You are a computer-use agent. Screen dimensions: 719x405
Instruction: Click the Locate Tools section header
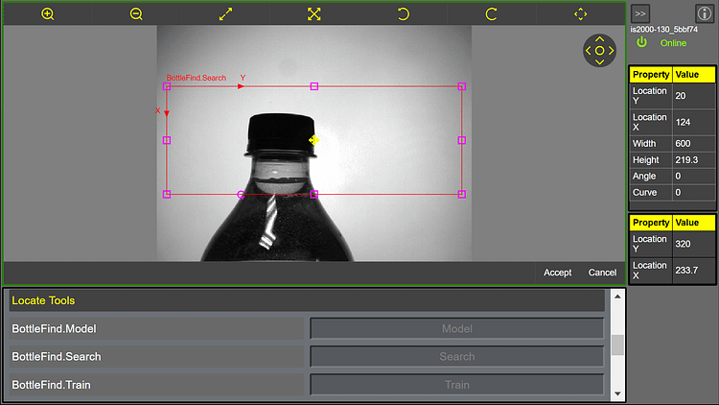(x=307, y=301)
